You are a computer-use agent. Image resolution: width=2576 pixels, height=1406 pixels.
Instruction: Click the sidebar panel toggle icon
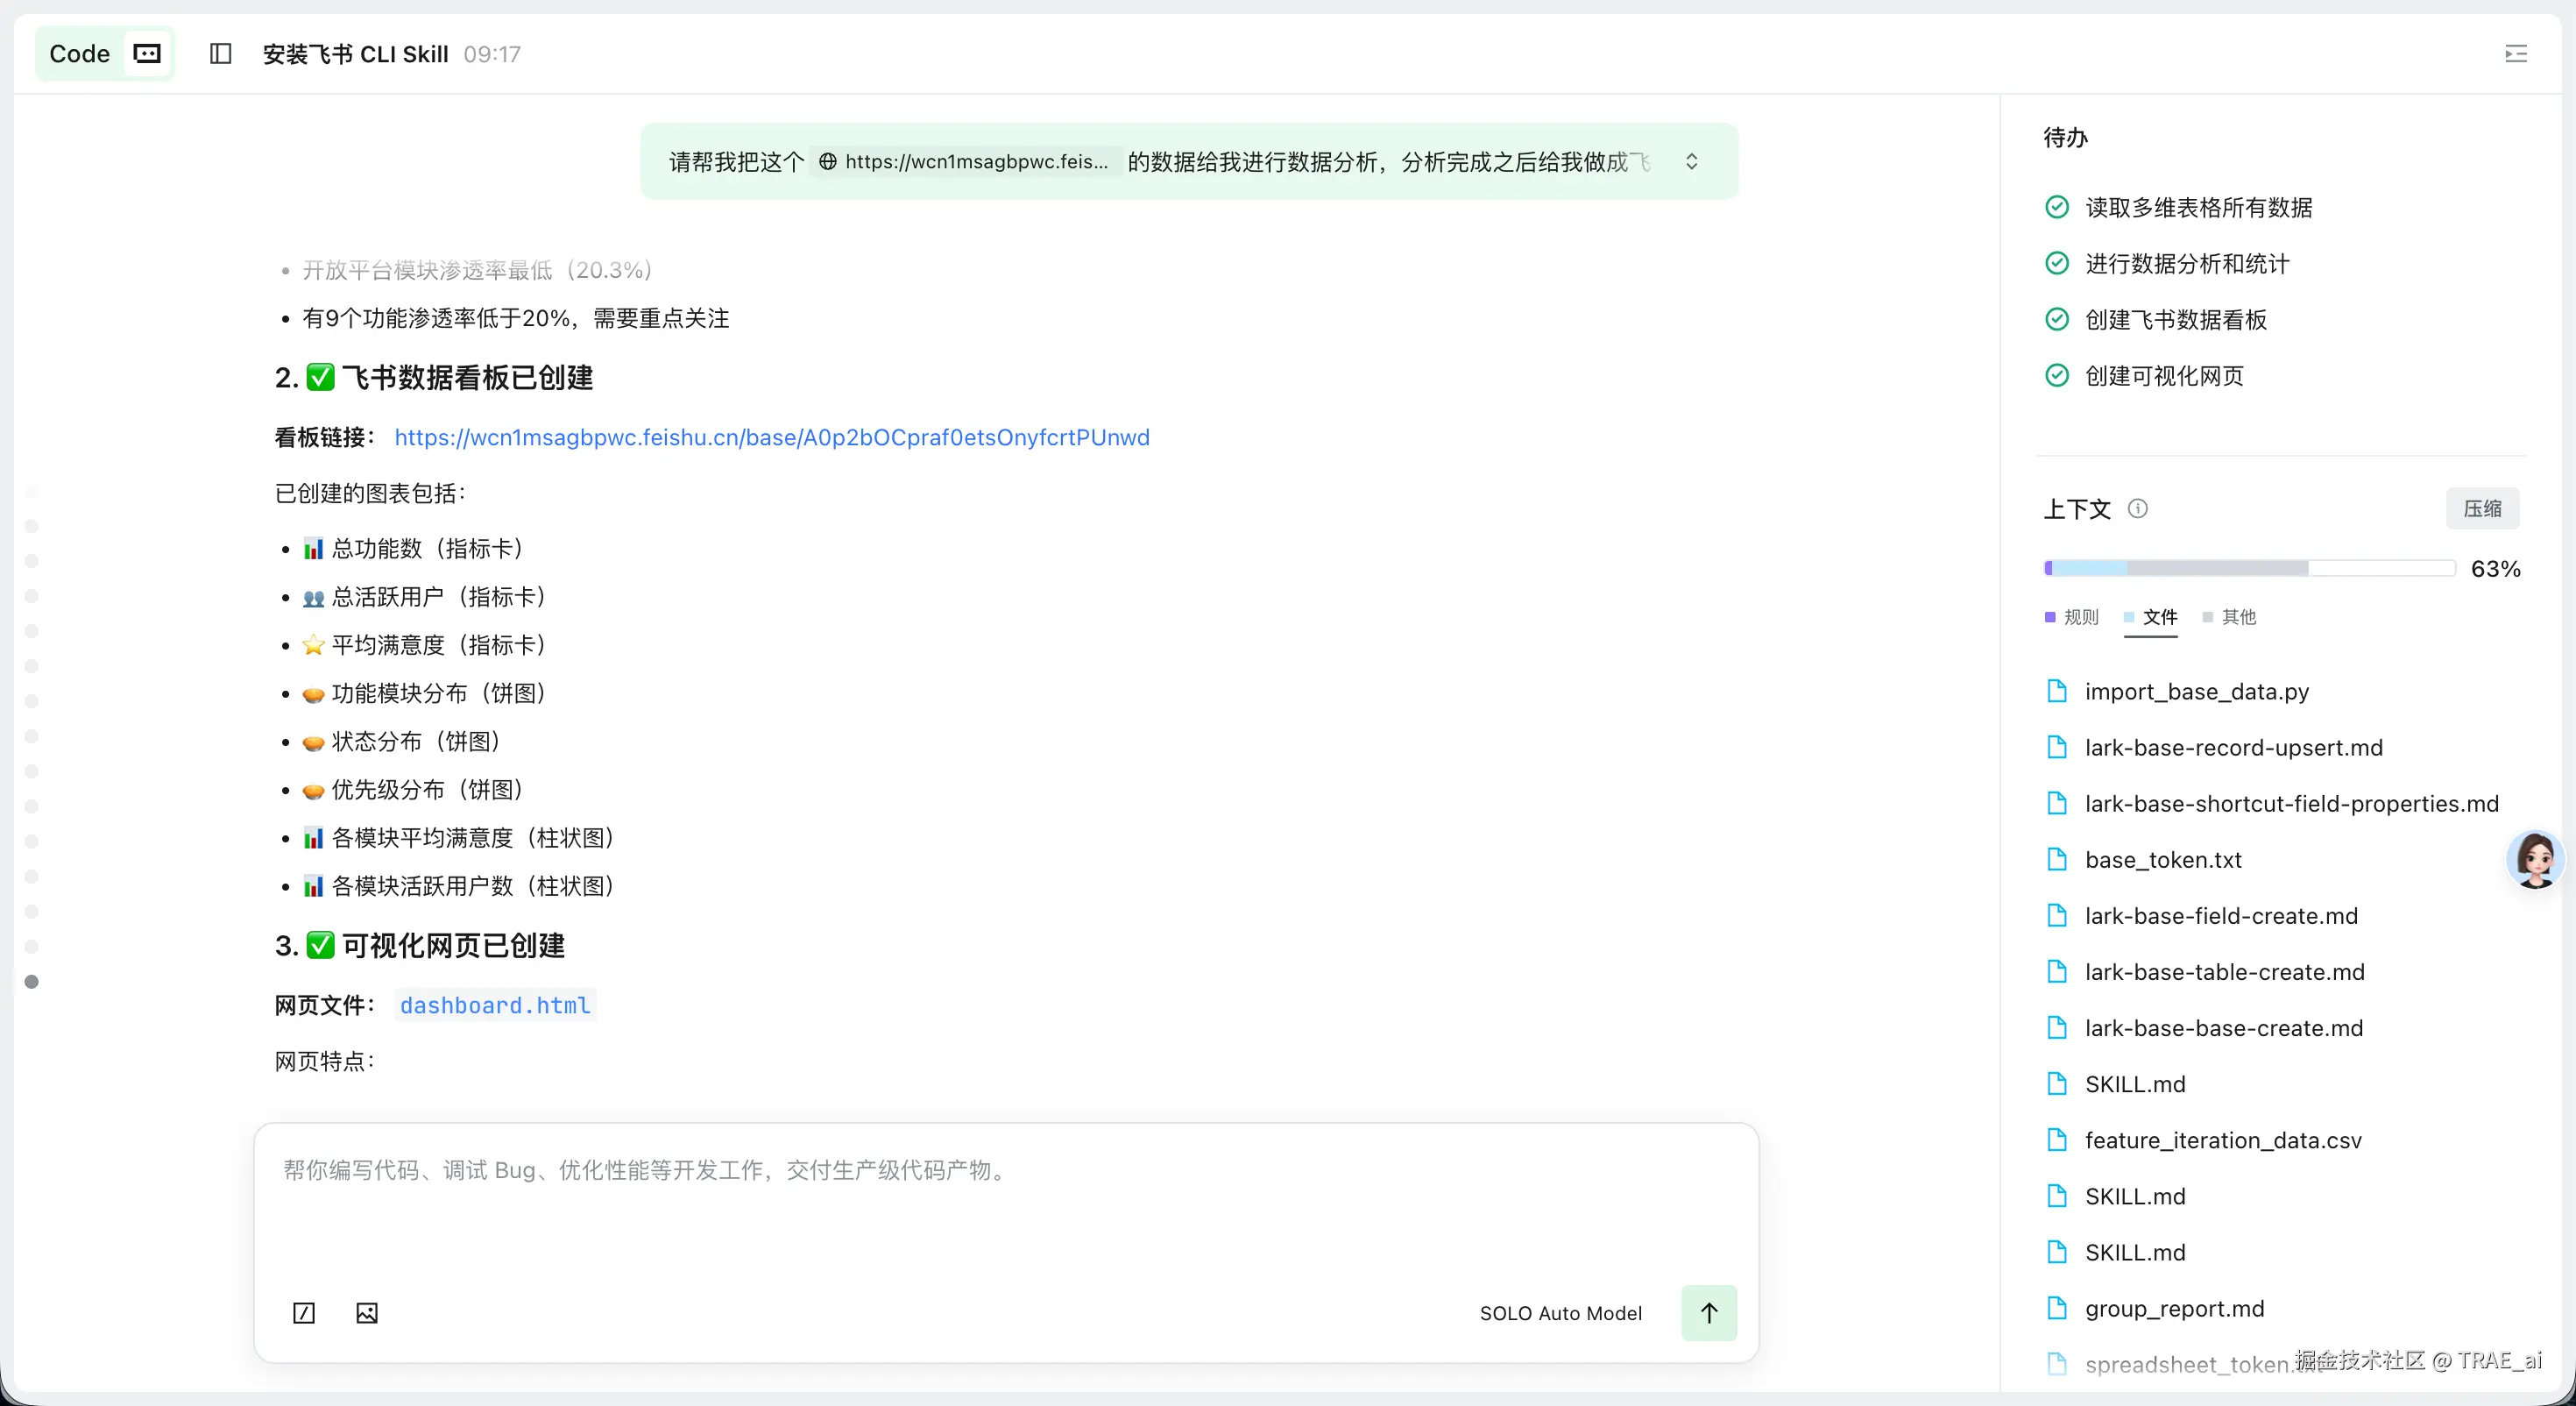click(x=220, y=54)
